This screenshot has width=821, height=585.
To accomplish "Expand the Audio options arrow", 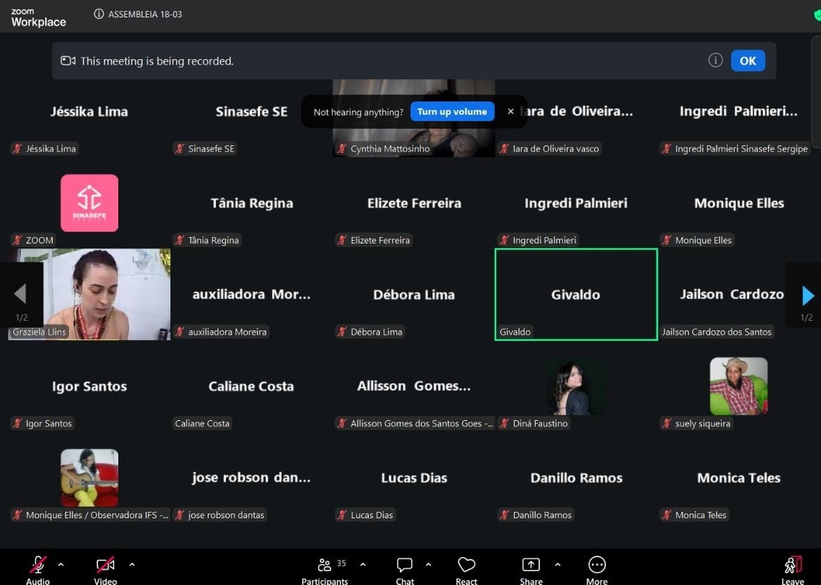I will [x=61, y=565].
